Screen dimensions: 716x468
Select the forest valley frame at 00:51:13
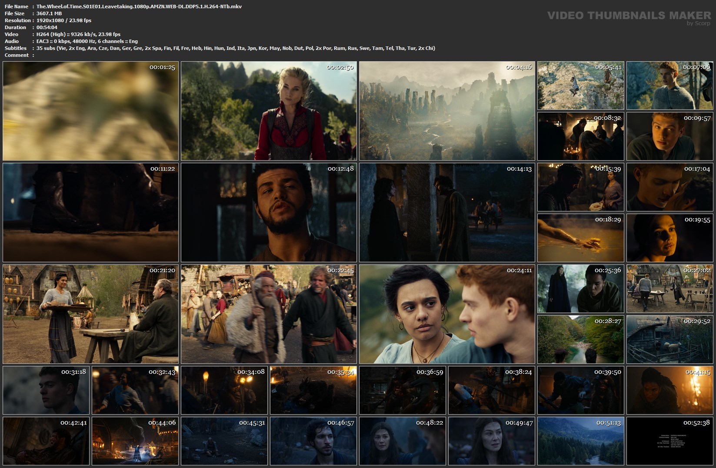click(581, 441)
